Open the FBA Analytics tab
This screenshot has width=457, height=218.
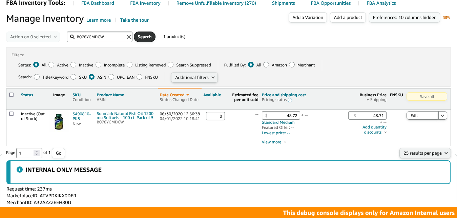(x=381, y=3)
